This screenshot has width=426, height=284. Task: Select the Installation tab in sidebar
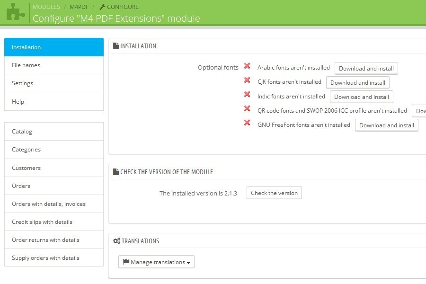[x=54, y=47]
